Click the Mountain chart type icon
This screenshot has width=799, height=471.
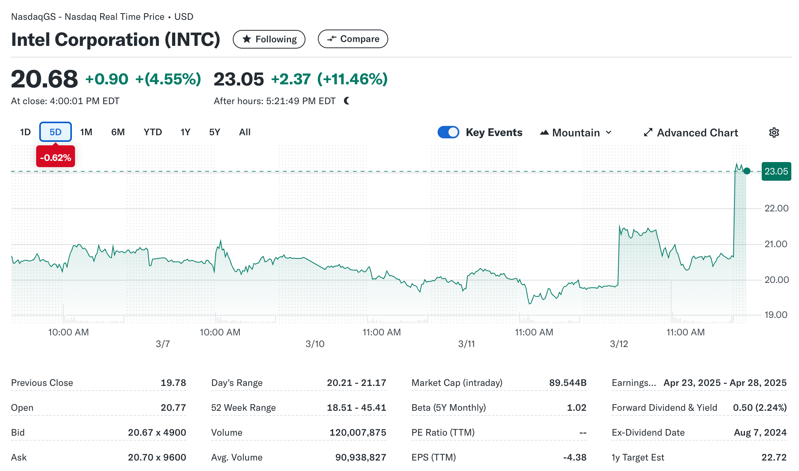point(544,133)
